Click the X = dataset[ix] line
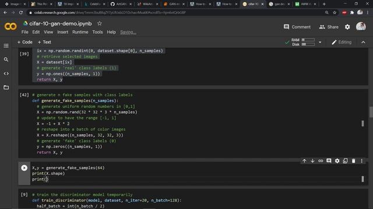Image resolution: width=373 pixels, height=209 pixels. tap(54, 62)
